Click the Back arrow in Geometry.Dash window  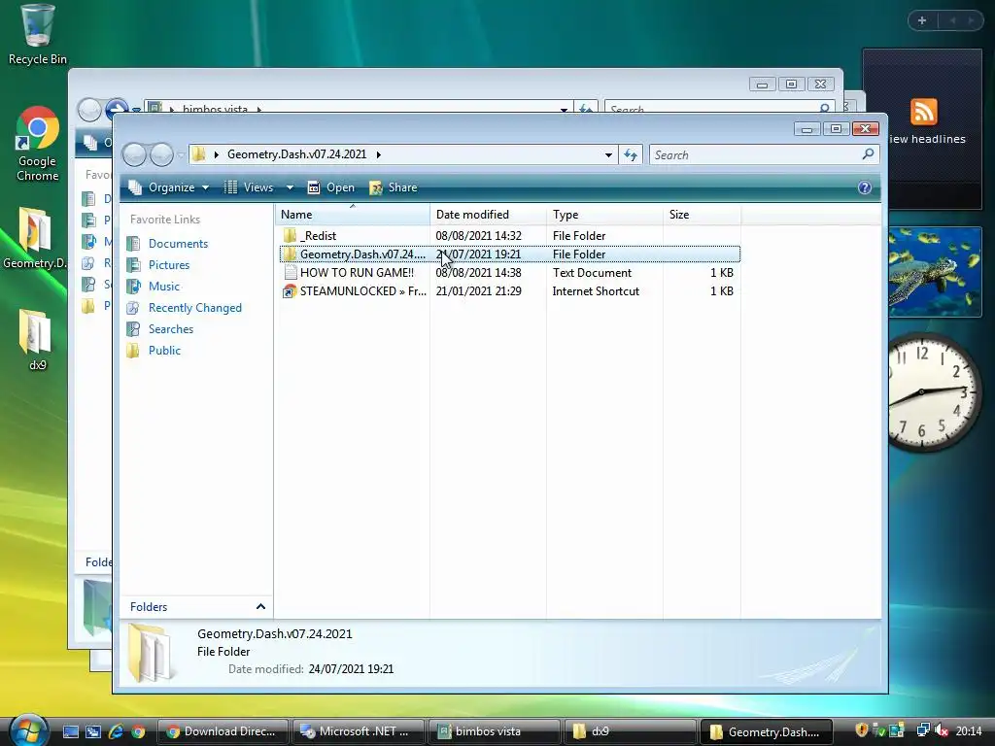coord(134,154)
